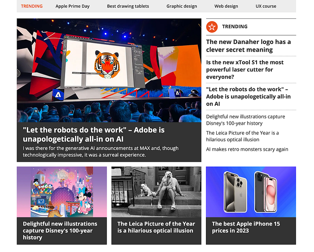The height and width of the screenshot is (252, 314).
Task: Open the xTool S1 laser cutter article
Action: [x=245, y=70]
